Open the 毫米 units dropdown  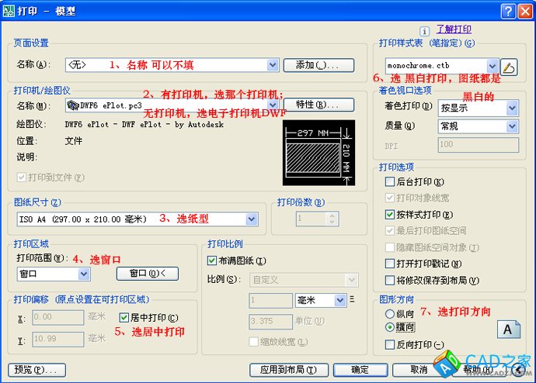339,301
